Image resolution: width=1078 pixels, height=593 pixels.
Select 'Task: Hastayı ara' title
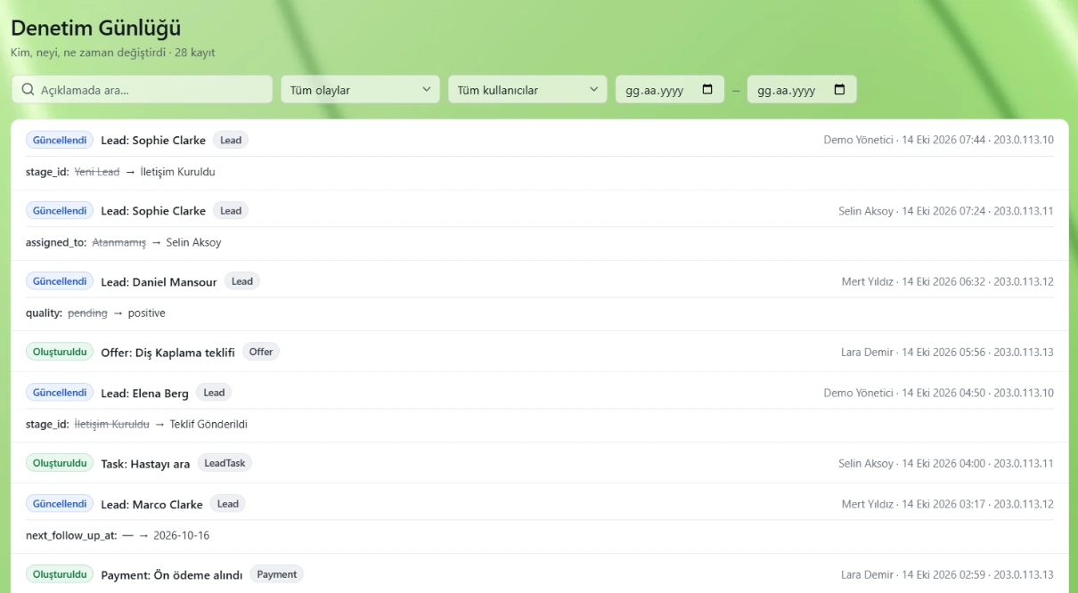145,464
